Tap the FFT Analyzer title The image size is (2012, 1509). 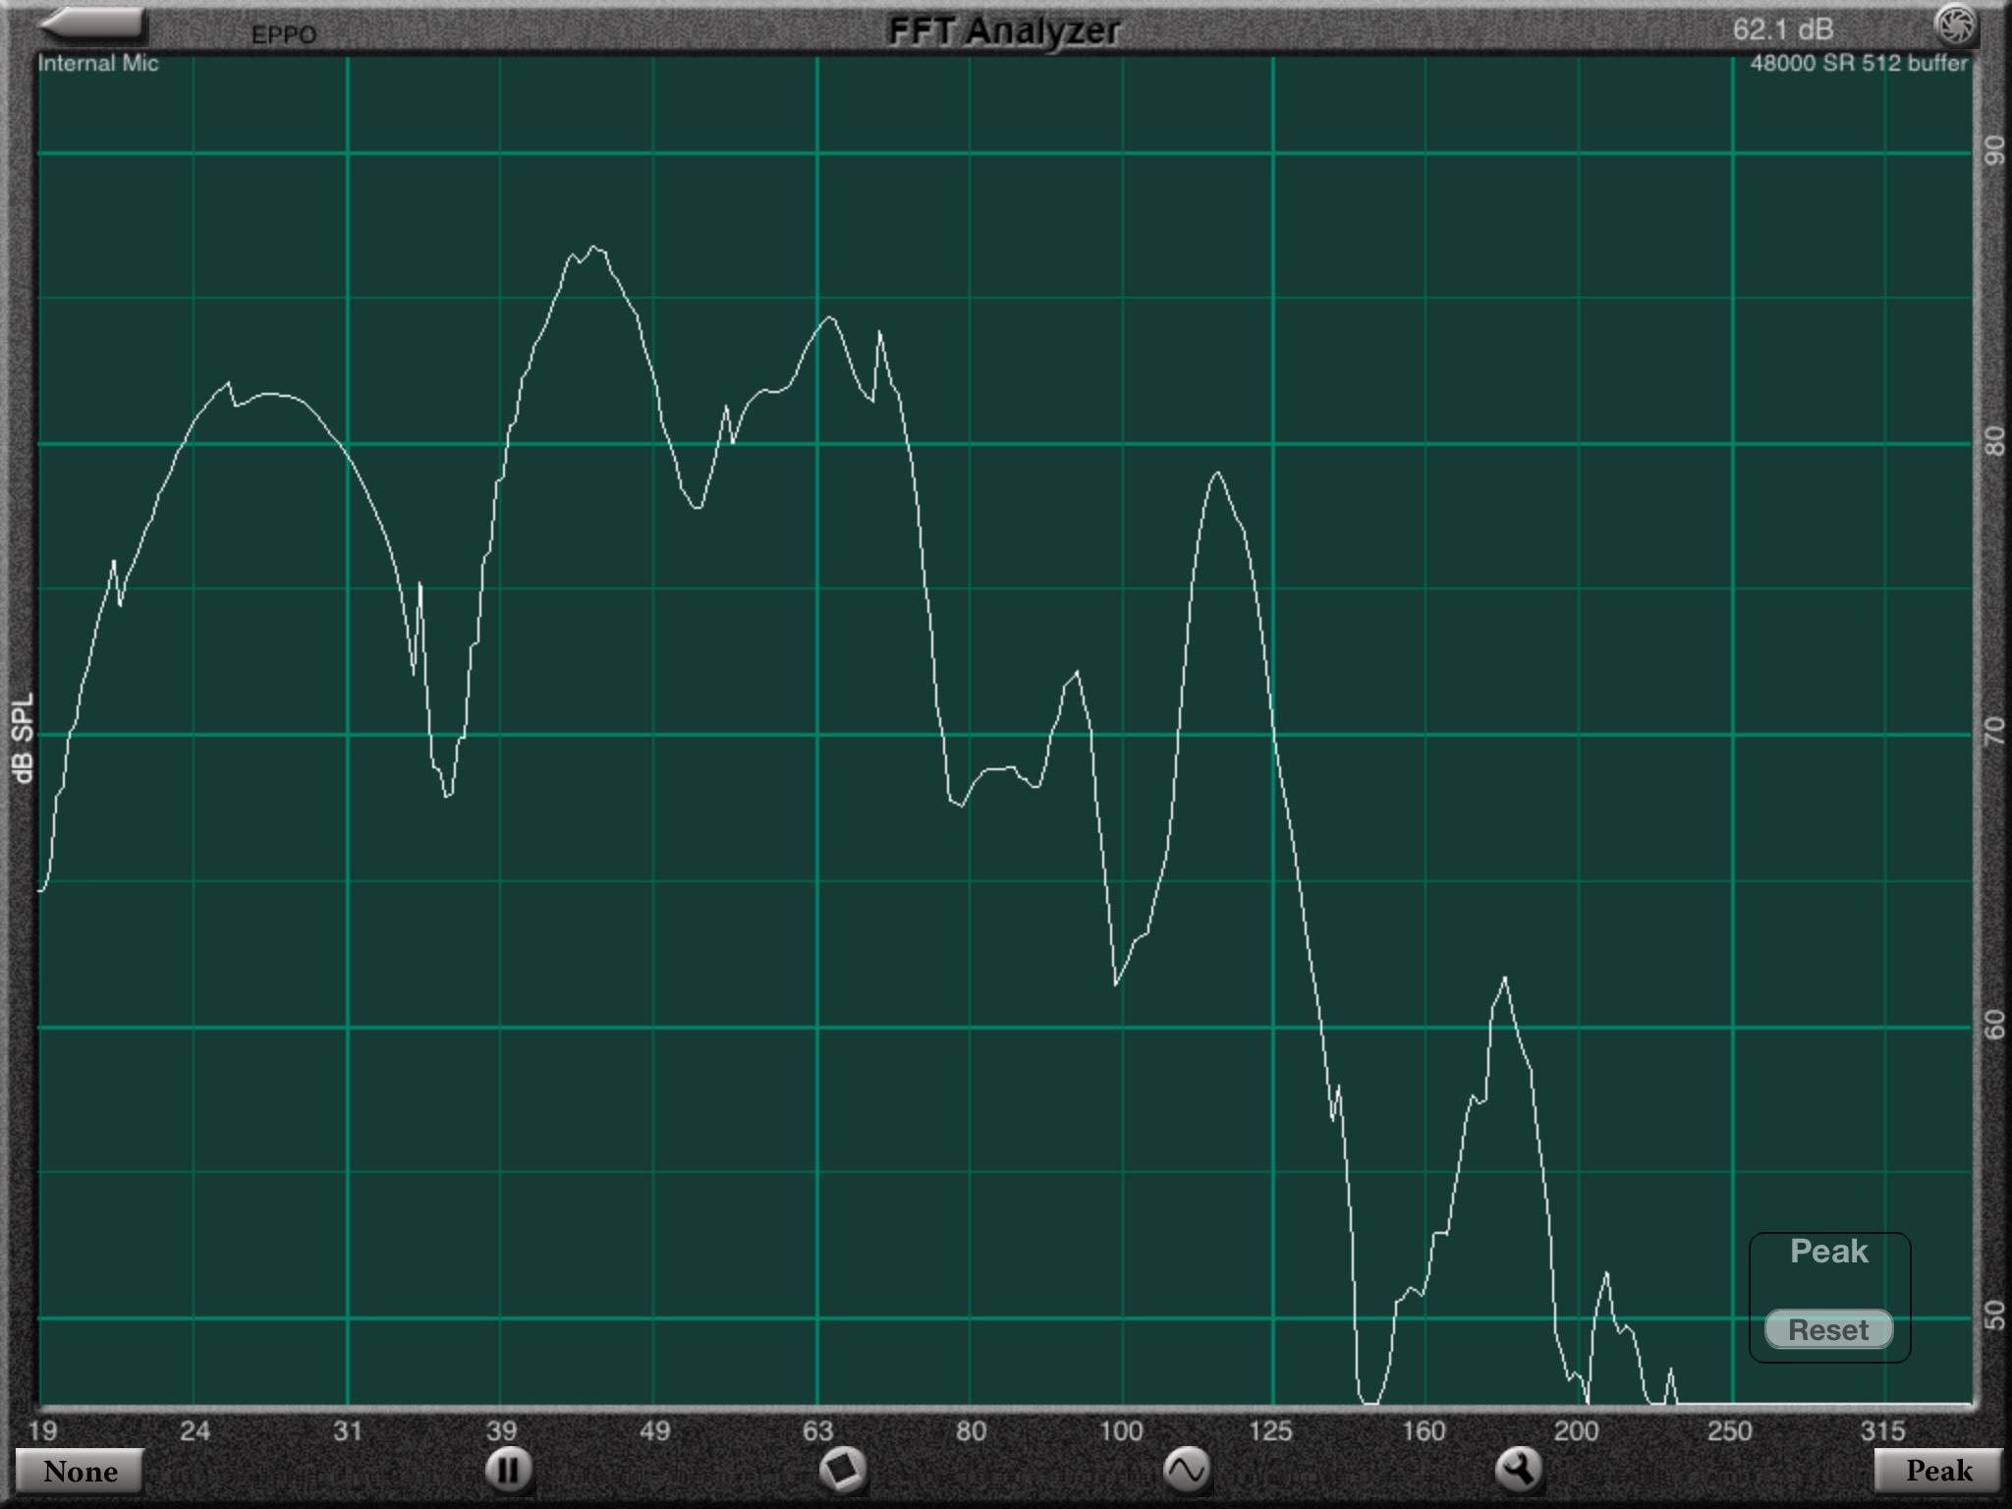point(1004,29)
